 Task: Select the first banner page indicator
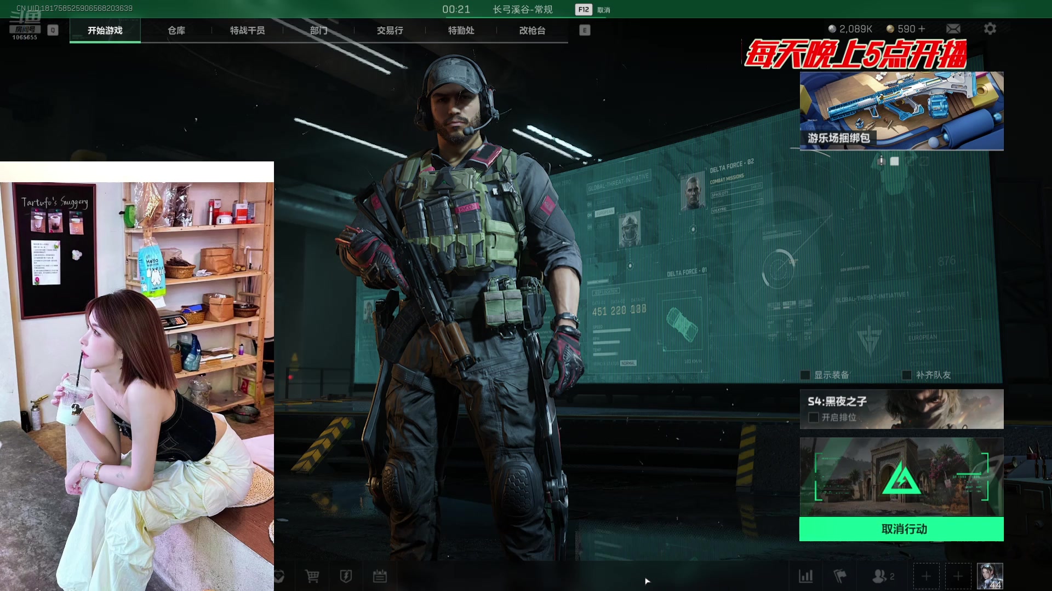(x=881, y=161)
